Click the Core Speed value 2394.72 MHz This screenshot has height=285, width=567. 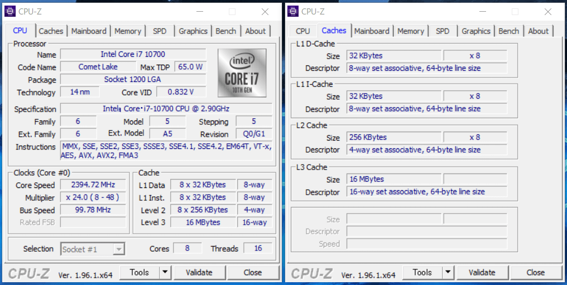(x=93, y=185)
